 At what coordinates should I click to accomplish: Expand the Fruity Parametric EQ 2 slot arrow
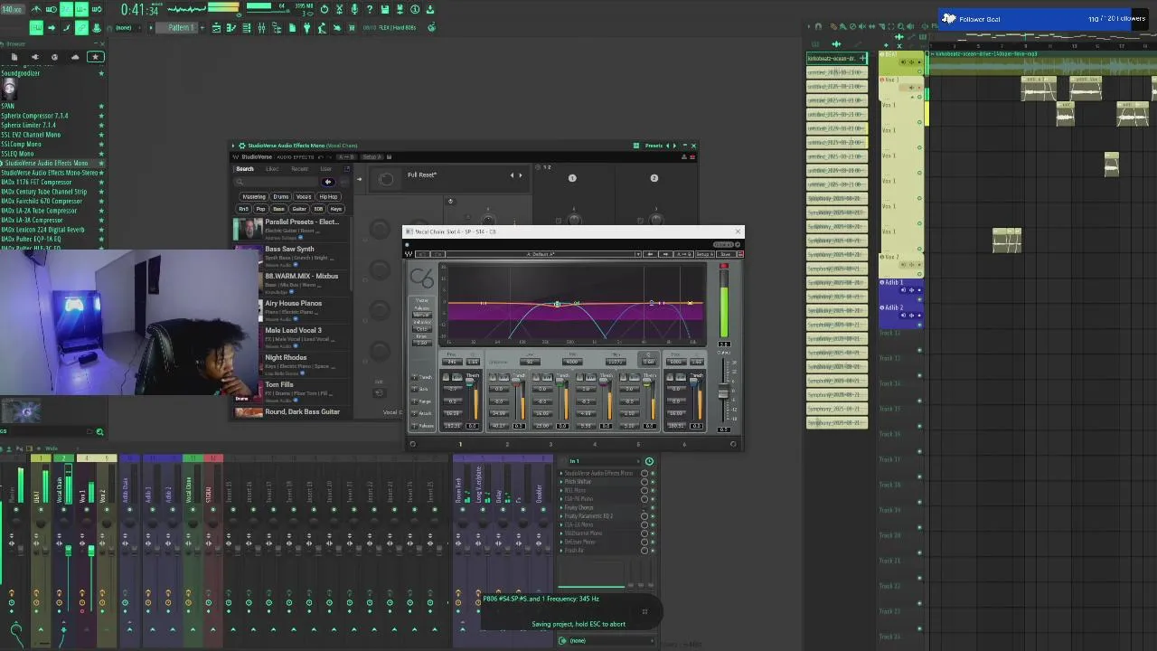tap(561, 515)
